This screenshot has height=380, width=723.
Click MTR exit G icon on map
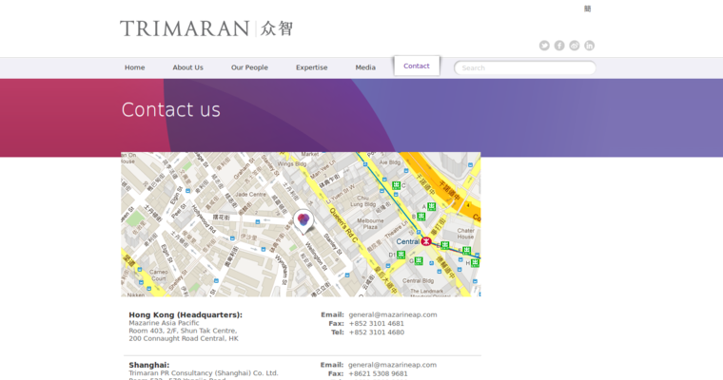tap(419, 261)
